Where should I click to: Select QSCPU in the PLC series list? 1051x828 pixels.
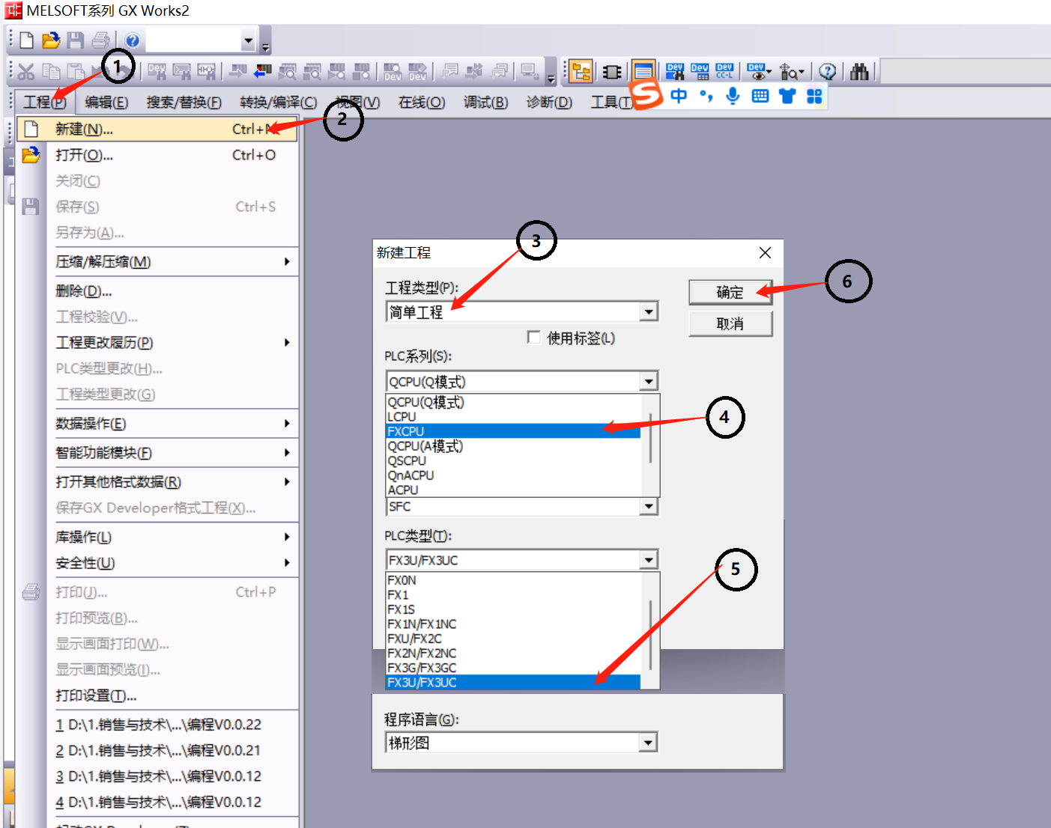click(513, 460)
